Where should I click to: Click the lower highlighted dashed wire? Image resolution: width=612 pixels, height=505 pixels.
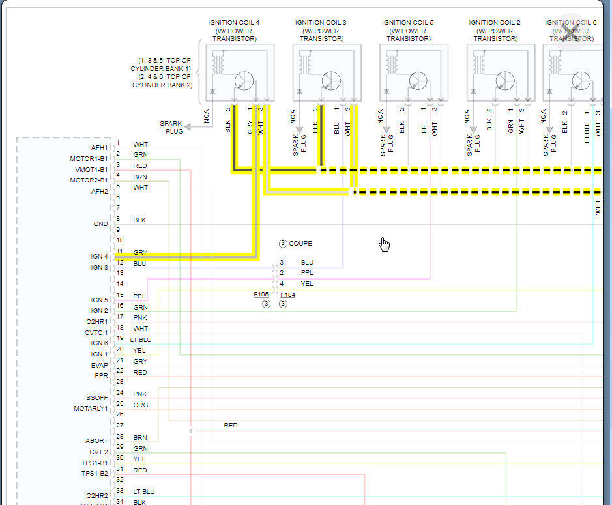(477, 192)
